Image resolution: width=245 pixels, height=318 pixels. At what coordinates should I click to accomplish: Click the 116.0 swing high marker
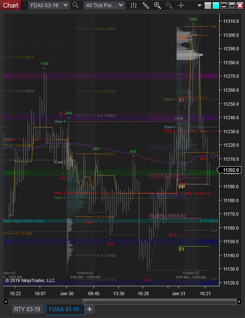(x=44, y=63)
